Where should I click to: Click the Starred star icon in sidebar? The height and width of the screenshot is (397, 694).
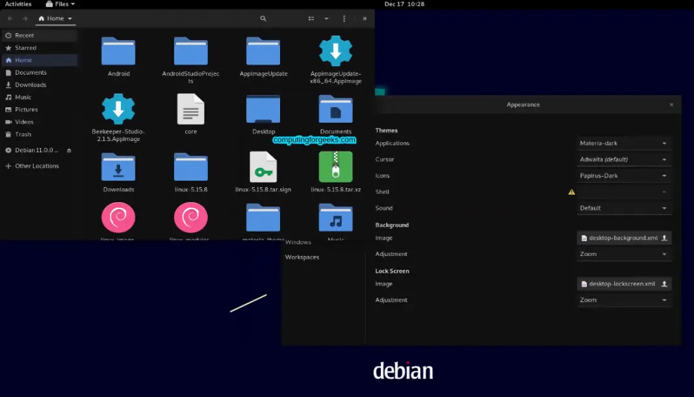pyautogui.click(x=9, y=47)
